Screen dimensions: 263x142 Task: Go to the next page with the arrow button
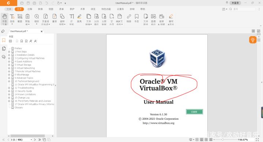(x=35, y=139)
